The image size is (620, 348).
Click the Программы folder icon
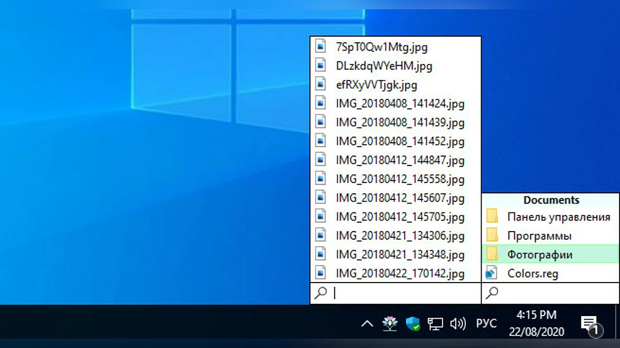[x=492, y=236]
